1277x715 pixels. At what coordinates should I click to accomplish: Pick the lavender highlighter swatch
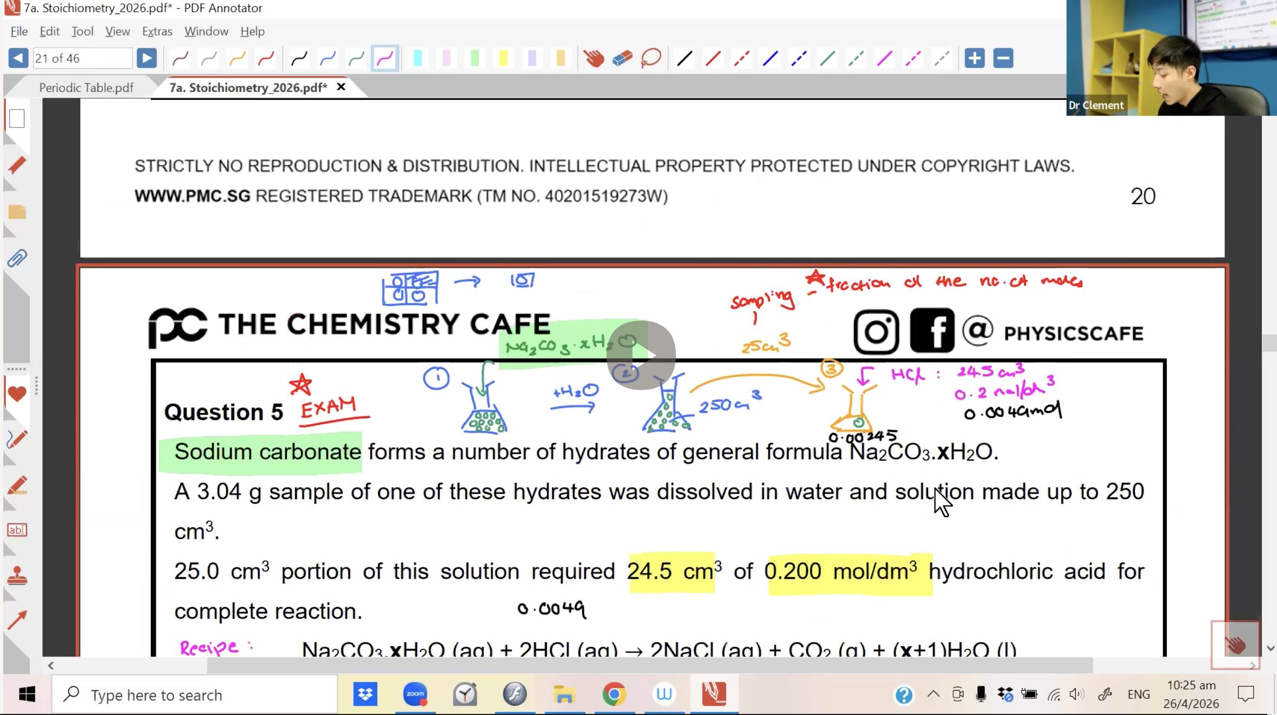pyautogui.click(x=532, y=58)
